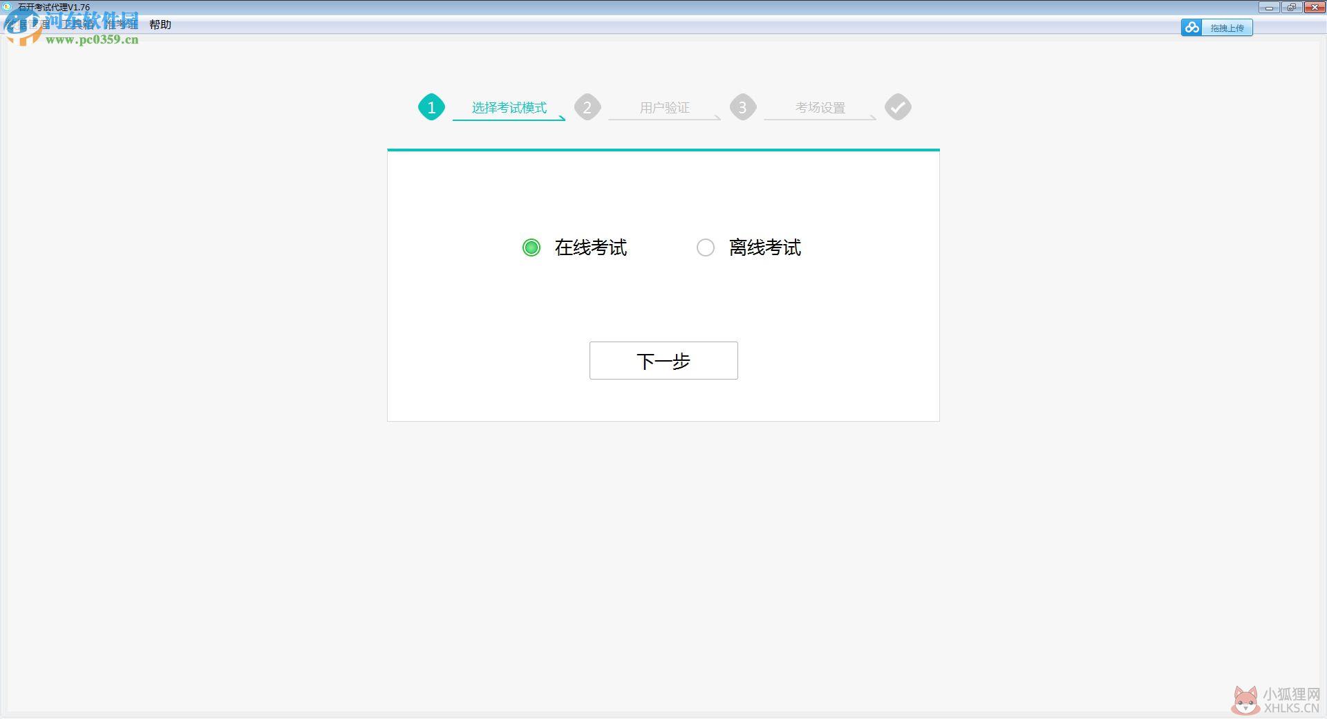Click the blue cloud upload icon
Image resolution: width=1327 pixels, height=719 pixels.
coord(1192,28)
